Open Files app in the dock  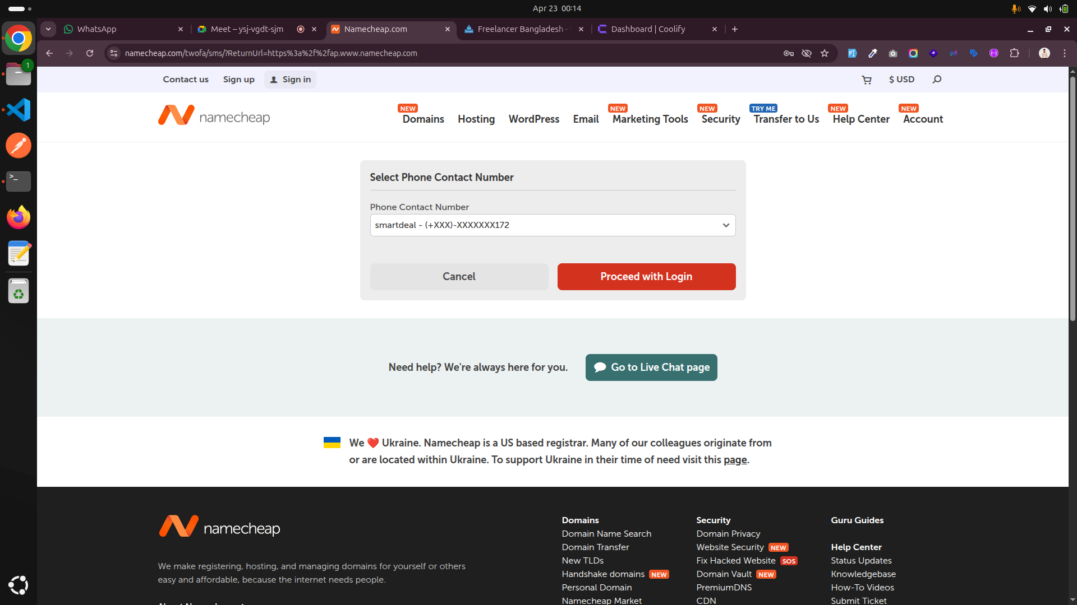[x=19, y=74]
